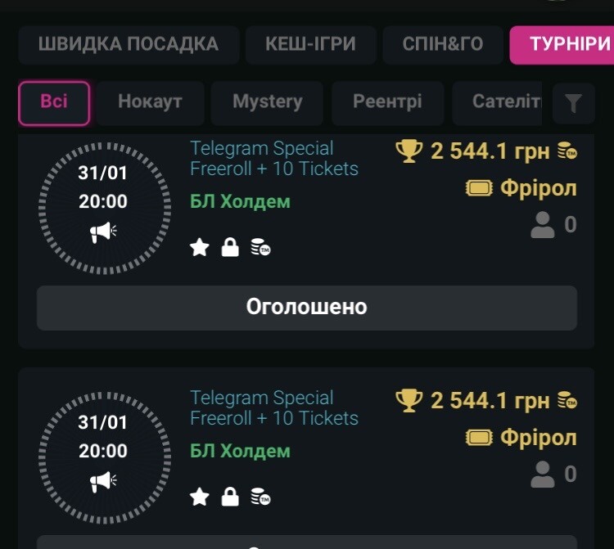Click lock icon in bottom tournament card
The image size is (614, 549).
pyautogui.click(x=230, y=497)
